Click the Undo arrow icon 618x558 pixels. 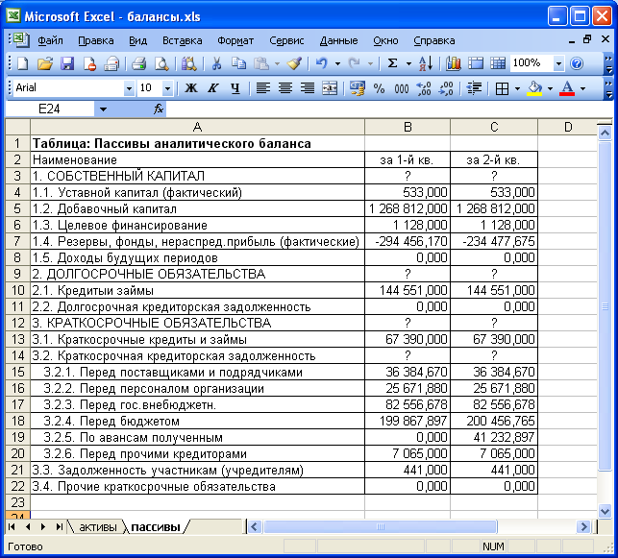click(x=322, y=63)
